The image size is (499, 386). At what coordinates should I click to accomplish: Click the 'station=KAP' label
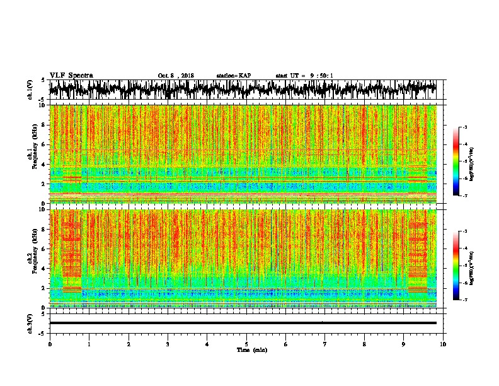click(x=234, y=76)
